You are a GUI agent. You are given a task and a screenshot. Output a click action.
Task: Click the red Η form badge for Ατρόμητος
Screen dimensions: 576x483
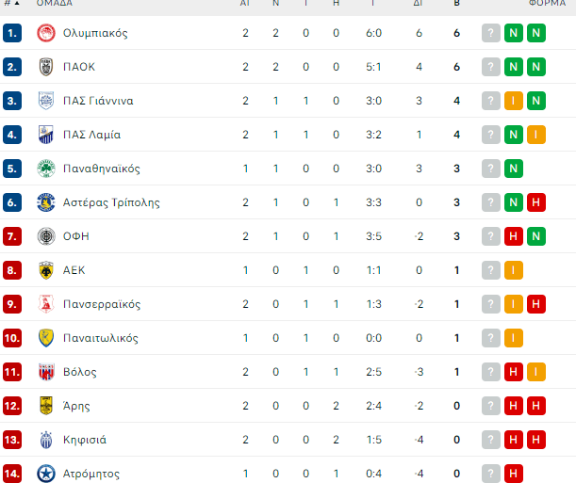pos(514,474)
